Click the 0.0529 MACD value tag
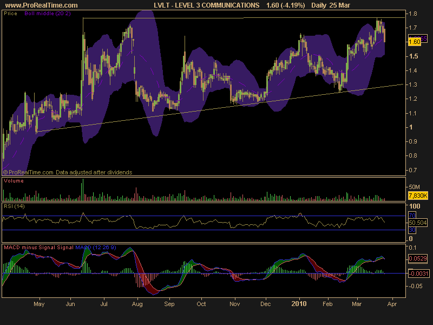This screenshot has height=325, width=433. [x=418, y=258]
